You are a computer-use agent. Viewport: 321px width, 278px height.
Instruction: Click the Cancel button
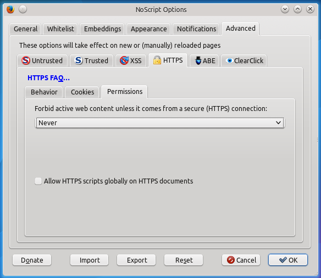coord(241,260)
